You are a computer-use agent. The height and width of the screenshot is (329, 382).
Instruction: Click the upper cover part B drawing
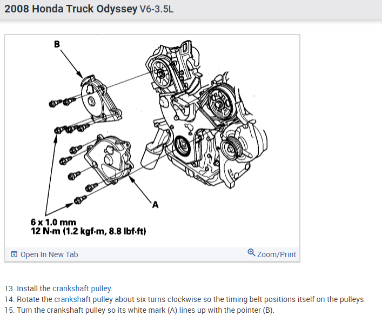[100, 99]
